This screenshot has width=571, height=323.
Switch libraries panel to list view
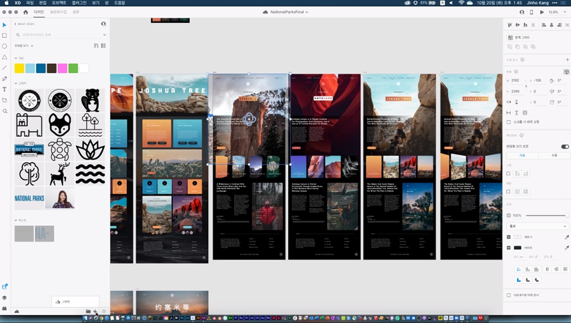(103, 46)
